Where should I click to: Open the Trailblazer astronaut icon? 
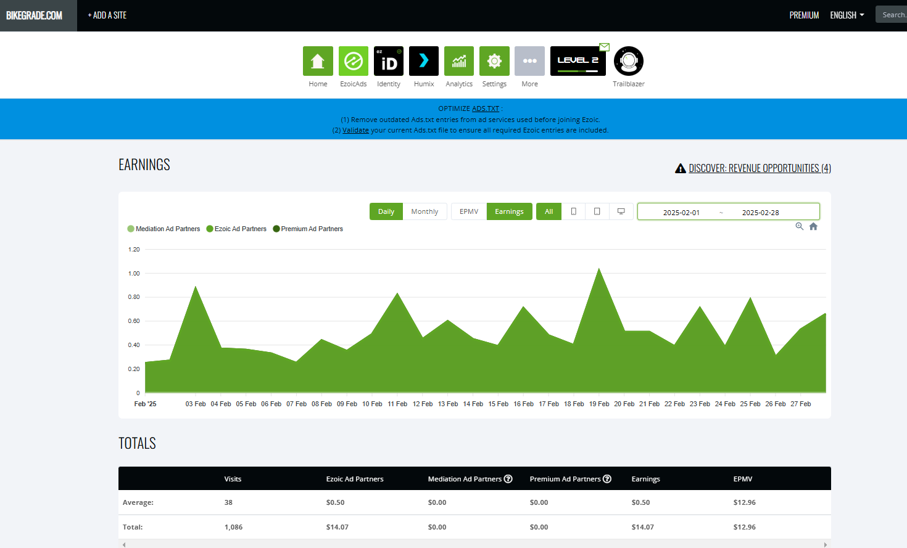629,61
